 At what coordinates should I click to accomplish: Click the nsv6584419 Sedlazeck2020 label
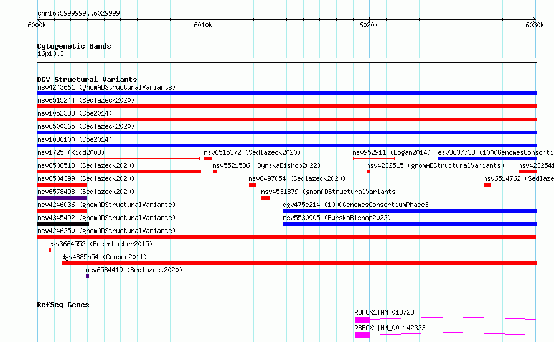(134, 270)
